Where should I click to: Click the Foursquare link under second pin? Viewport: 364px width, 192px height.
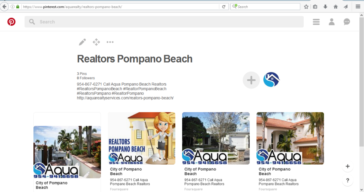pos(119,189)
